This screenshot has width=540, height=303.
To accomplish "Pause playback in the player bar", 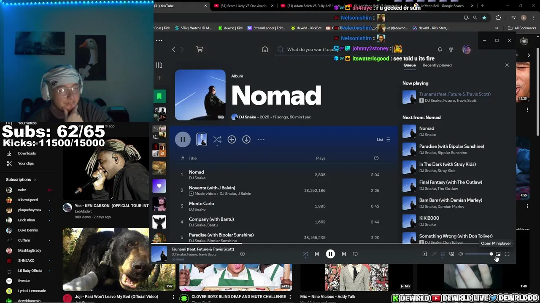I will click(330, 254).
